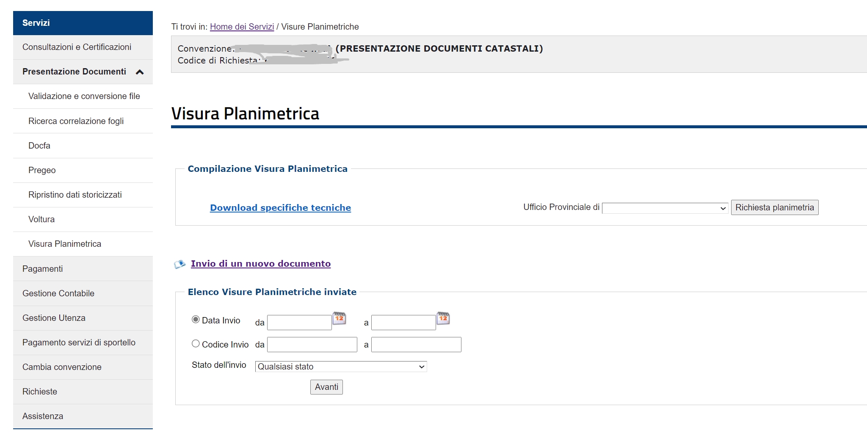The height and width of the screenshot is (436, 867).
Task: Click the new document icon beside Invio link
Action: 179,264
